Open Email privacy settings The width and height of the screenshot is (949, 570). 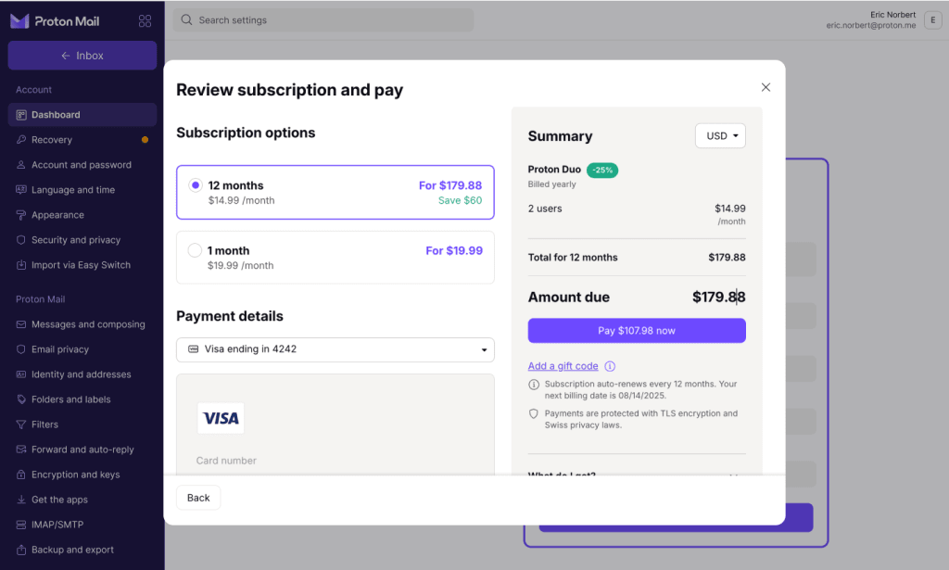click(82, 349)
